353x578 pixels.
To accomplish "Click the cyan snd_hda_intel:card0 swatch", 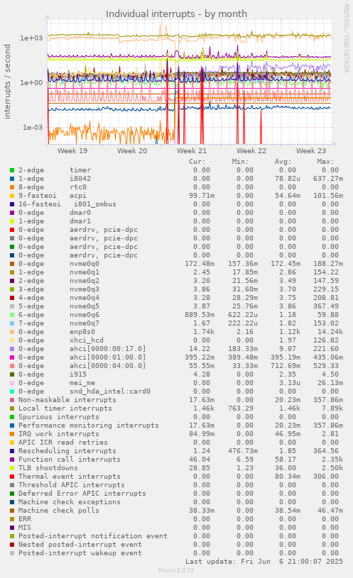I will [x=12, y=391].
